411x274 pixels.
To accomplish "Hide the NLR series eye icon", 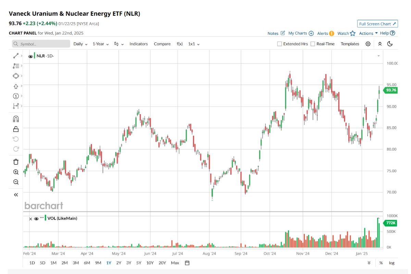I will tap(30, 56).
